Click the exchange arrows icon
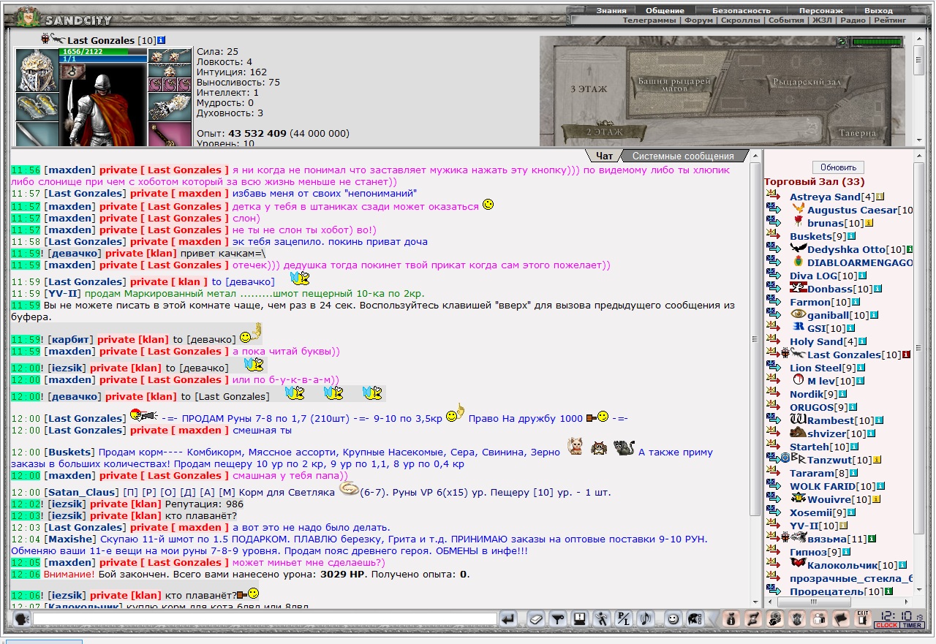Image resolution: width=936 pixels, height=644 pixels. (753, 619)
